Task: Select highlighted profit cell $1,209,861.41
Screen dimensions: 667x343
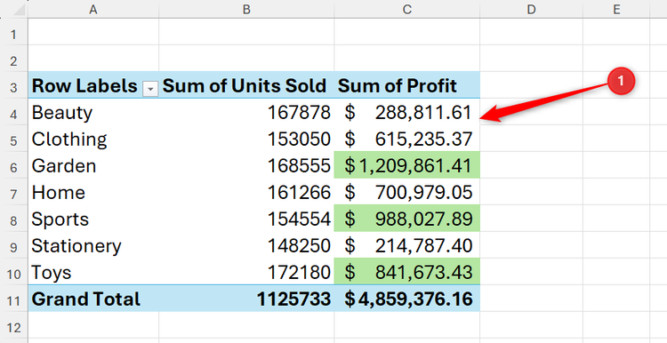Action: tap(407, 166)
